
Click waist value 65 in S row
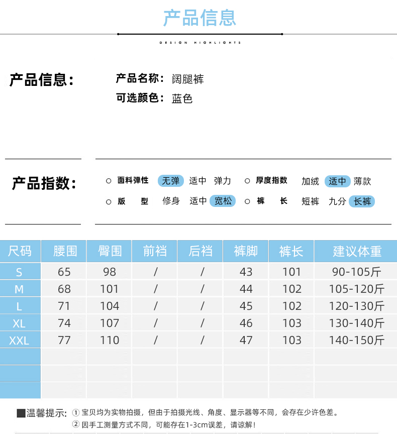64,272
